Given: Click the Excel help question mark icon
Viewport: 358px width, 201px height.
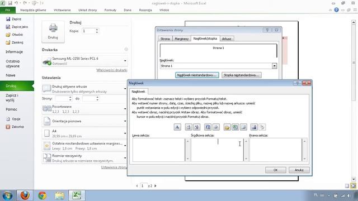Looking at the screenshot, I should 336,10.
